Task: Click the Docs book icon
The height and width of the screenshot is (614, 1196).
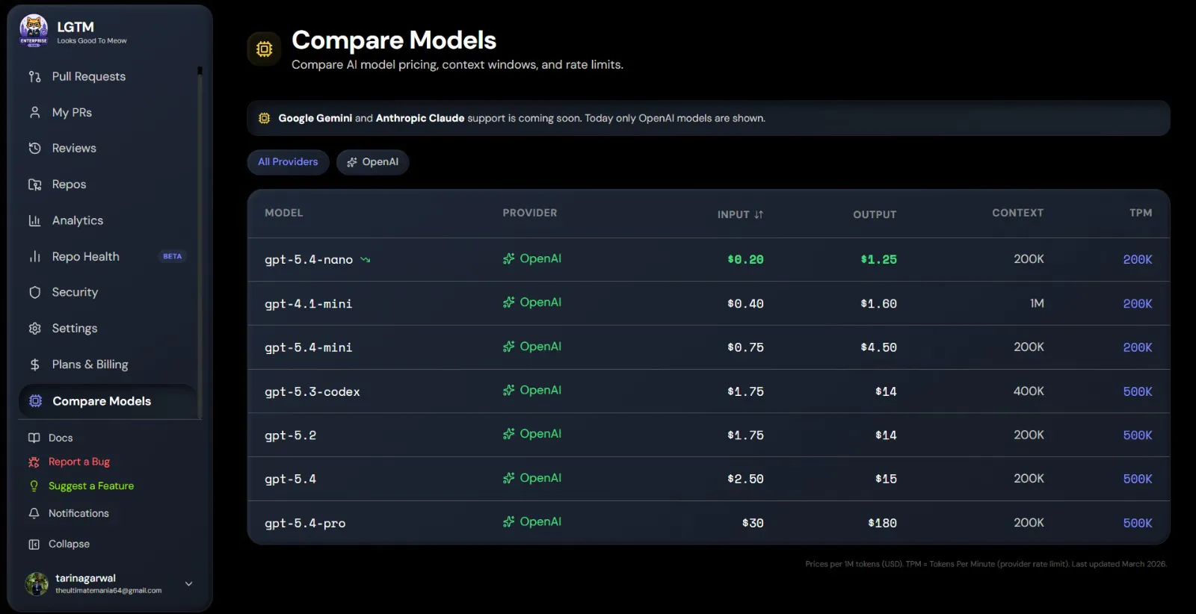Action: pos(34,438)
